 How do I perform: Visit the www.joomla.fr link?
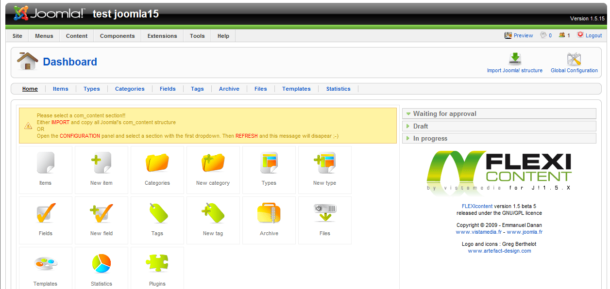point(525,232)
